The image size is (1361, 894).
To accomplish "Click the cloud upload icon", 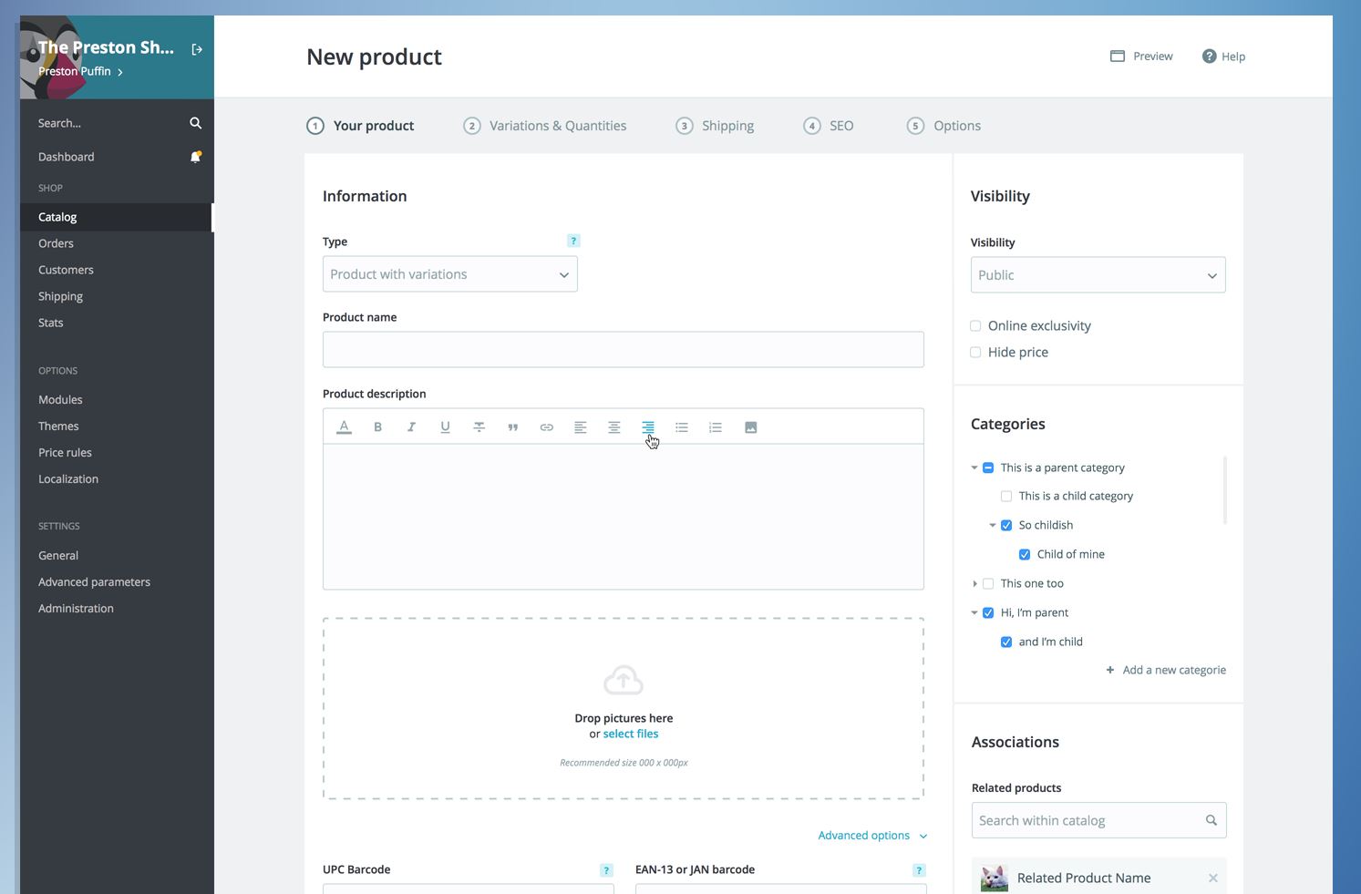I will coord(624,680).
